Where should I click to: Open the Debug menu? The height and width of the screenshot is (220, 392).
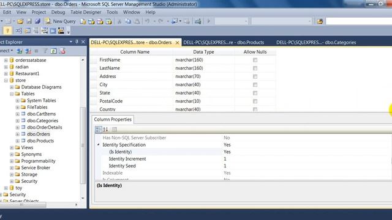point(58,12)
